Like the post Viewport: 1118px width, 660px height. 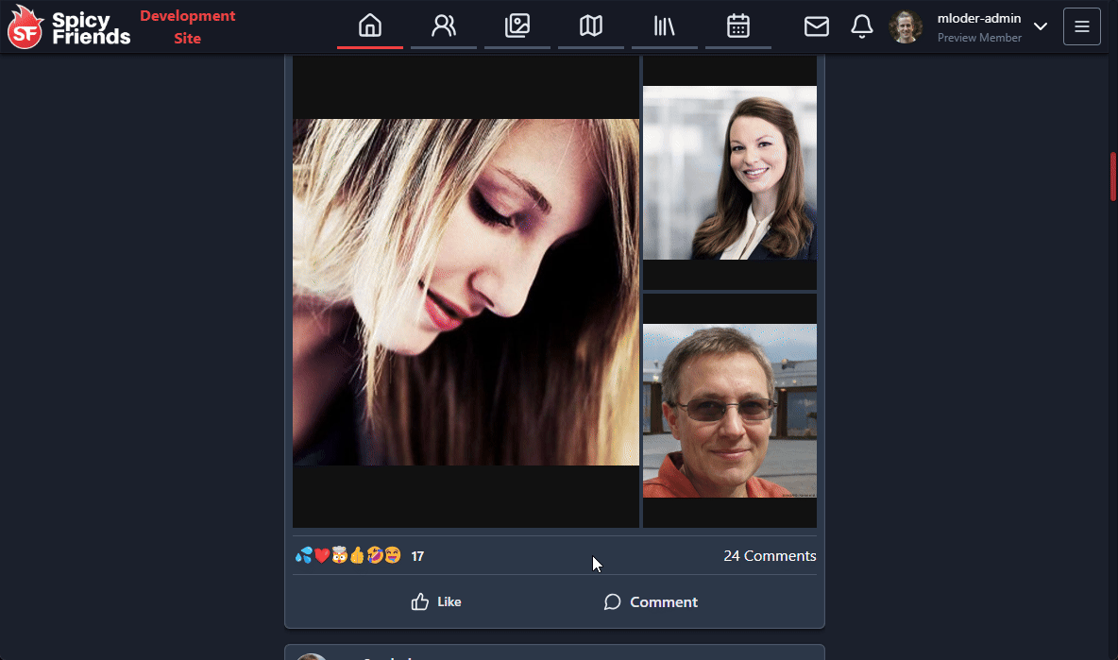[x=436, y=601]
